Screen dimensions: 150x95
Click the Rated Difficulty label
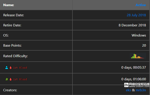[15, 56]
